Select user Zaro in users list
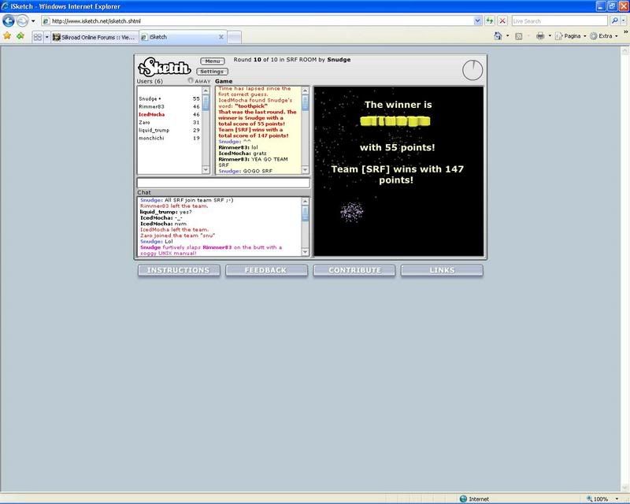The image size is (630, 504). click(169, 122)
